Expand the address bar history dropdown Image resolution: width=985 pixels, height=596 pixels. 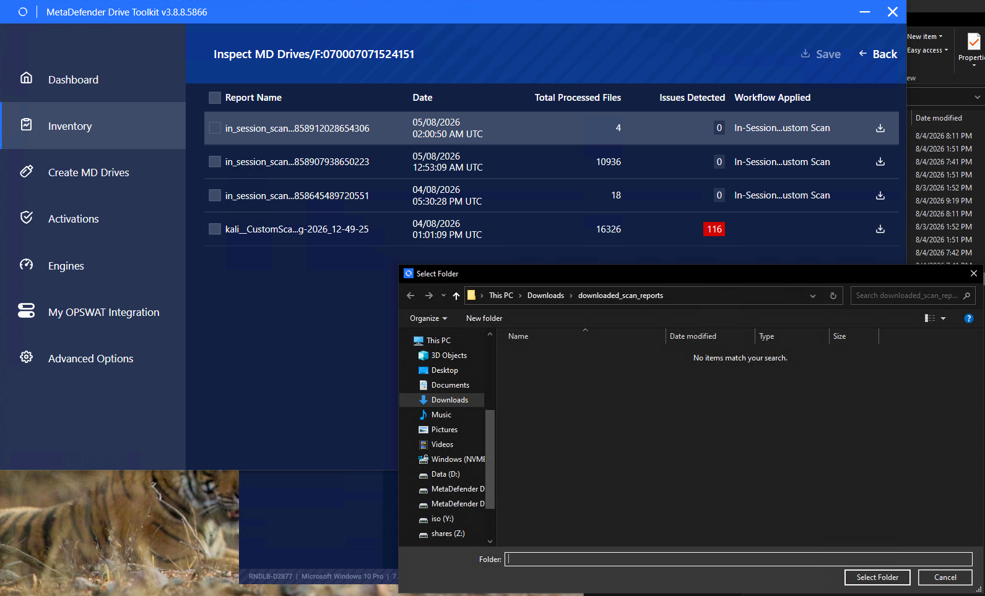[x=813, y=296]
